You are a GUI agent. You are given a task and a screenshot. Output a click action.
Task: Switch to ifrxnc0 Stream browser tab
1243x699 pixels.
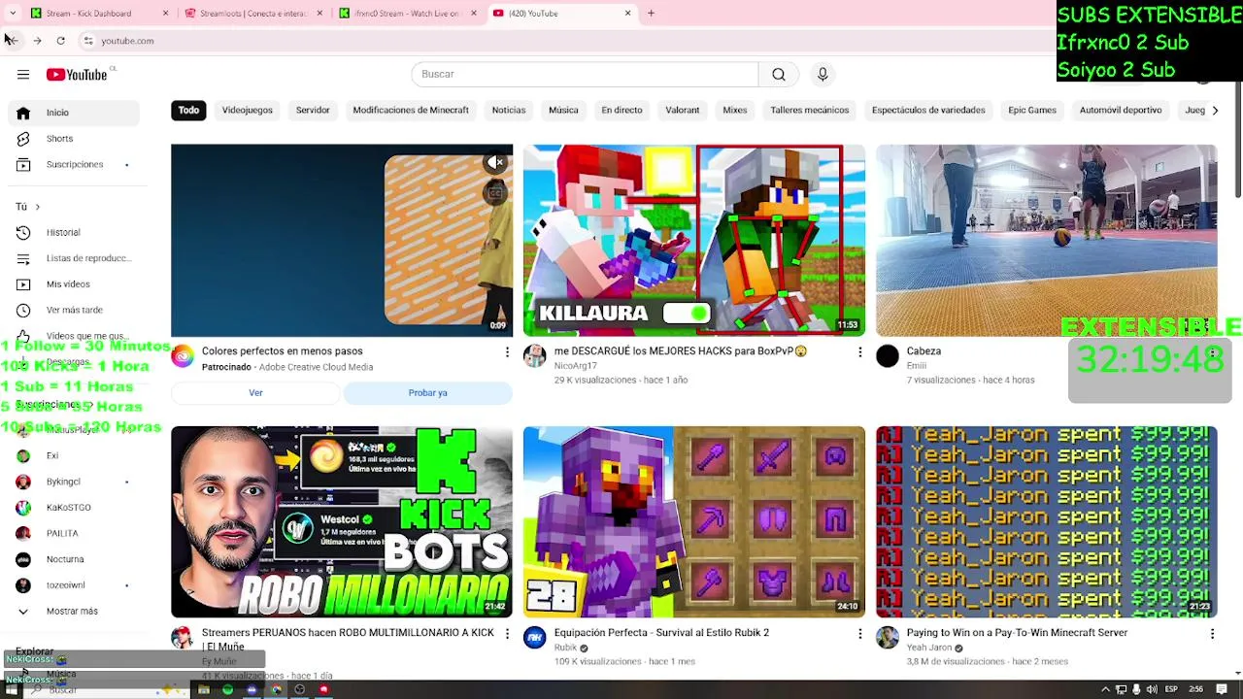pos(406,14)
